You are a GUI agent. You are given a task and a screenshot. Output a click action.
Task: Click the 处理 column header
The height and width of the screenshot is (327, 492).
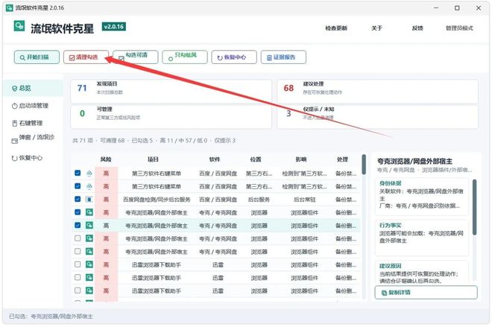point(342,159)
